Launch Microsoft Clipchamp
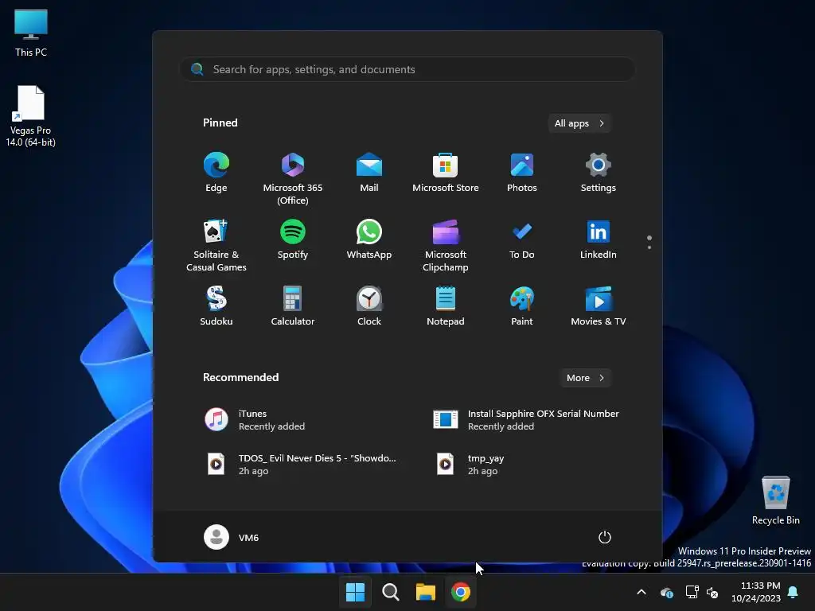 pyautogui.click(x=446, y=245)
